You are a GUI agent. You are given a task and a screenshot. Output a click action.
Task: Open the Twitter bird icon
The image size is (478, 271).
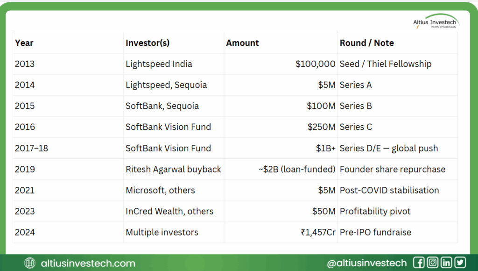point(460,263)
